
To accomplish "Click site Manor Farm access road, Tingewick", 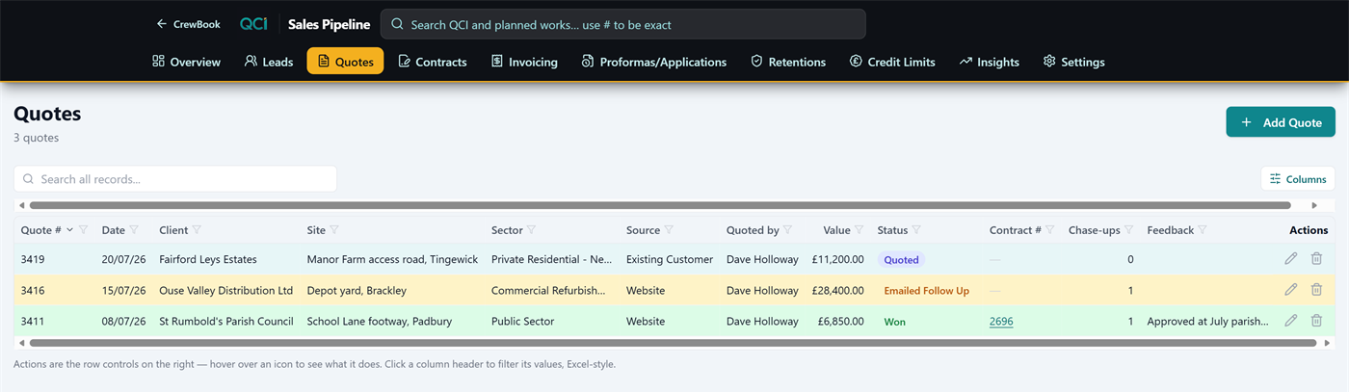I will pyautogui.click(x=392, y=259).
